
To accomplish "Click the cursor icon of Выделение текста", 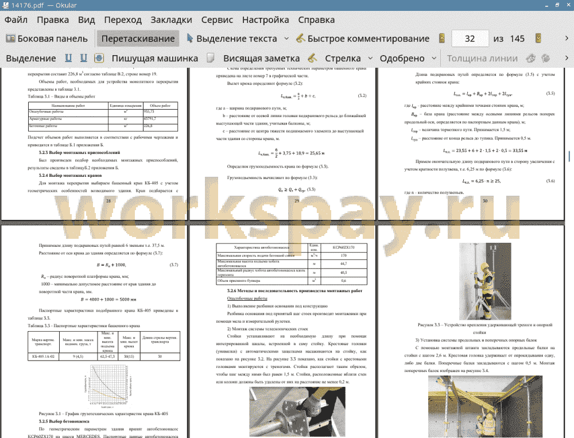I will (189, 38).
